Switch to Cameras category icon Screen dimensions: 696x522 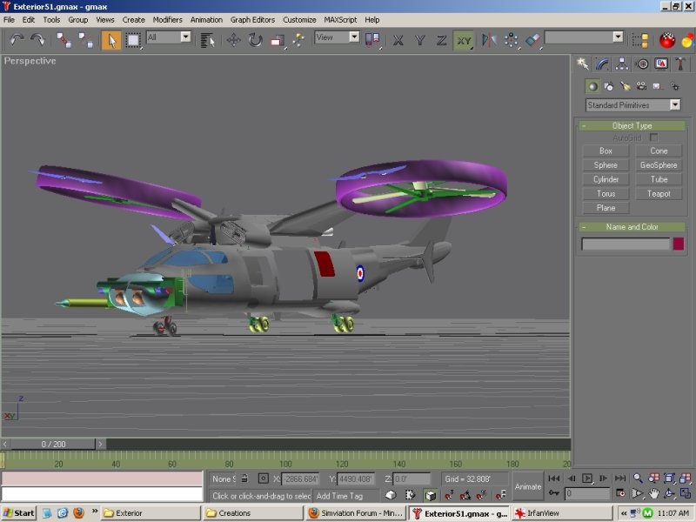(641, 86)
